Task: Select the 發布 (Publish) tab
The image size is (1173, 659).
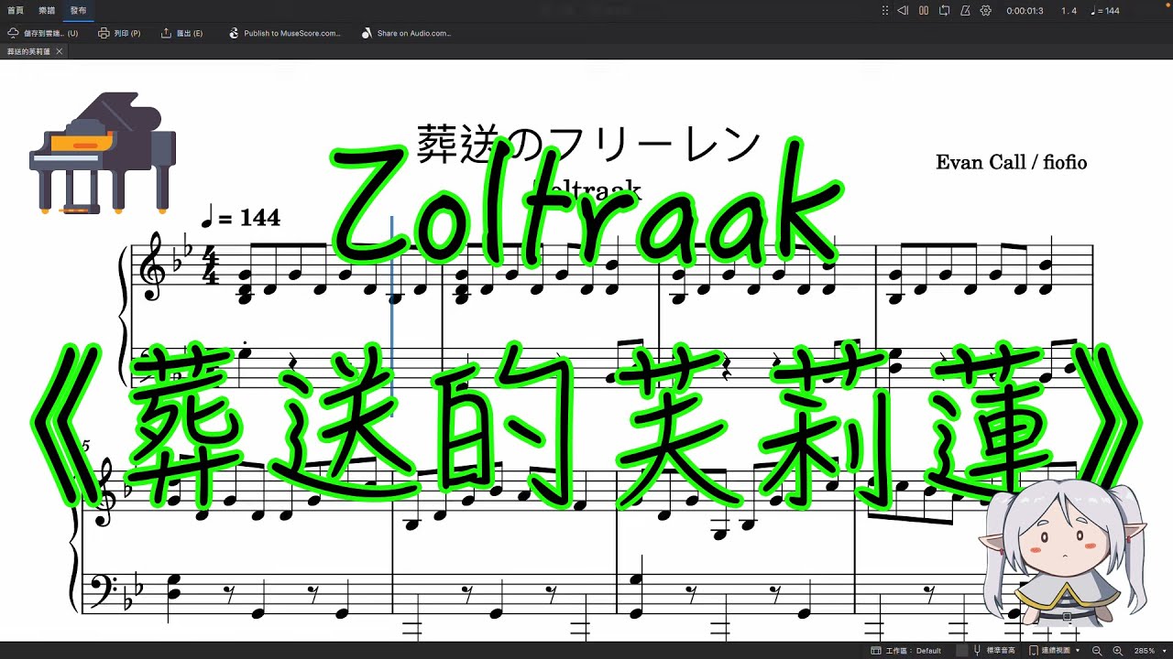Action: [x=79, y=10]
